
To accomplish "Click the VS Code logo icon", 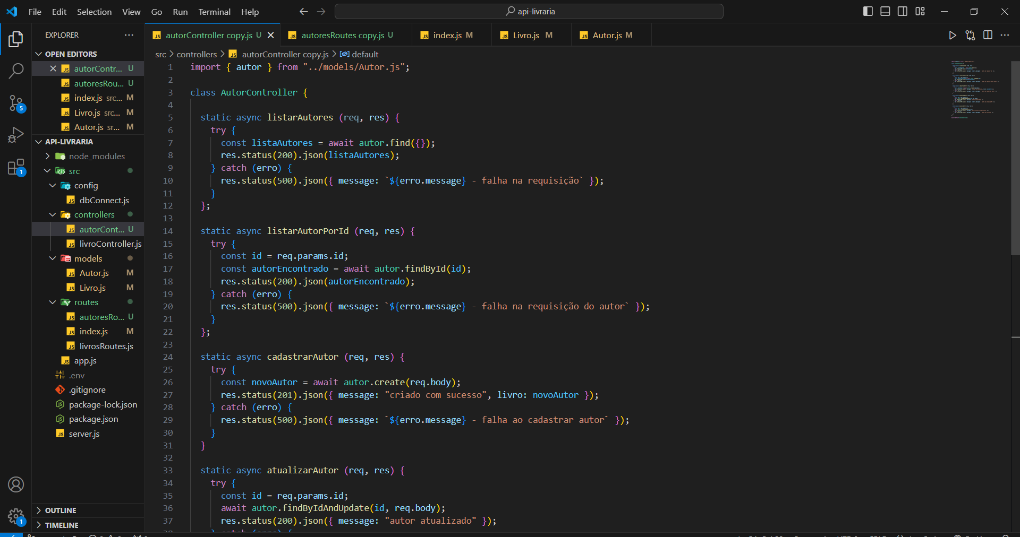I will coord(12,11).
